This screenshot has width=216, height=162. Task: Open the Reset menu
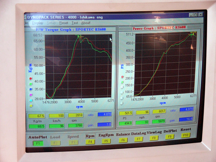pyautogui.click(x=64, y=23)
